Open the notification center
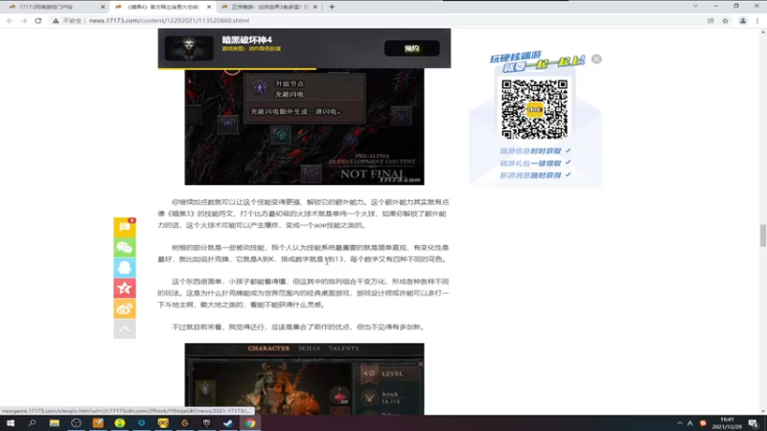The image size is (767, 431). click(x=754, y=423)
